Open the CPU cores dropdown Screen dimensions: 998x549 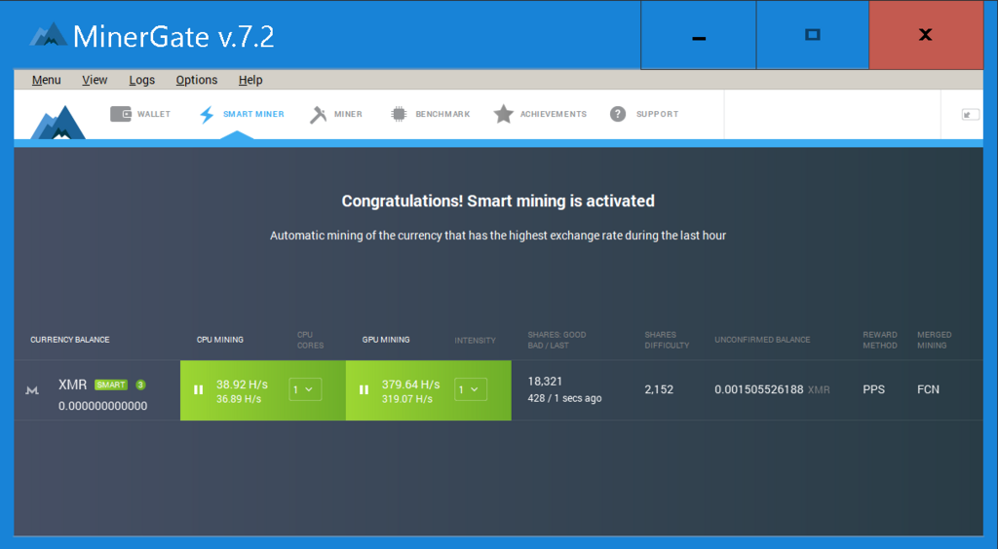(x=305, y=389)
